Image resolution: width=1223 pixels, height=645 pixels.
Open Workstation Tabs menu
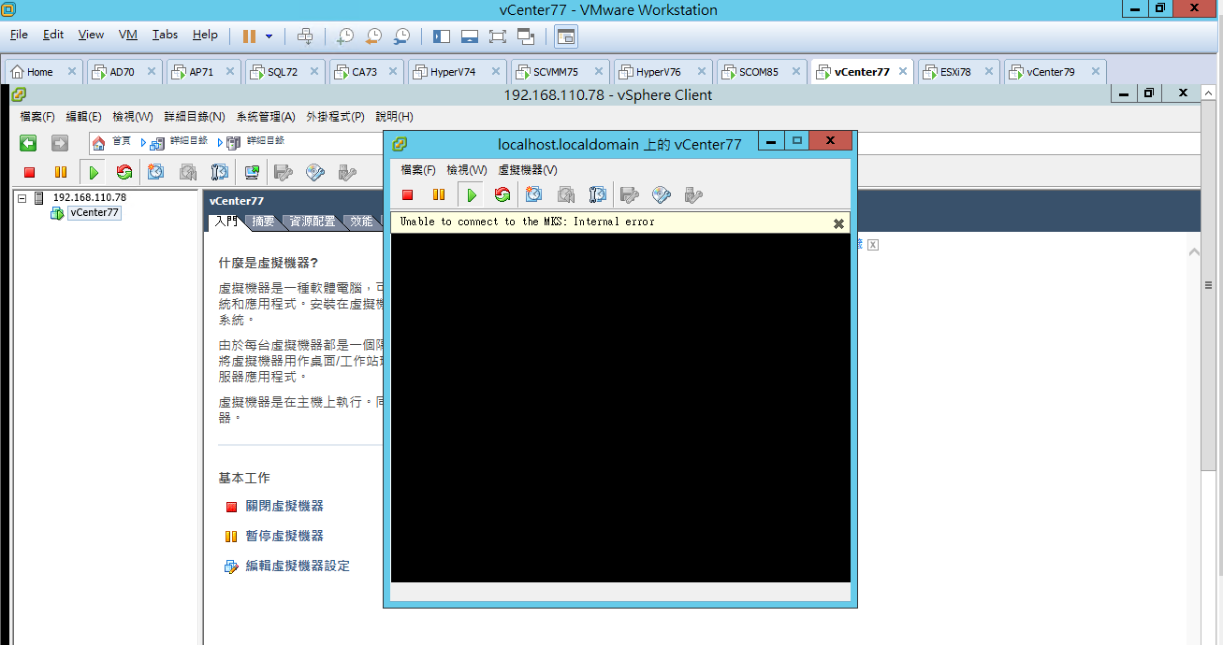coord(166,35)
